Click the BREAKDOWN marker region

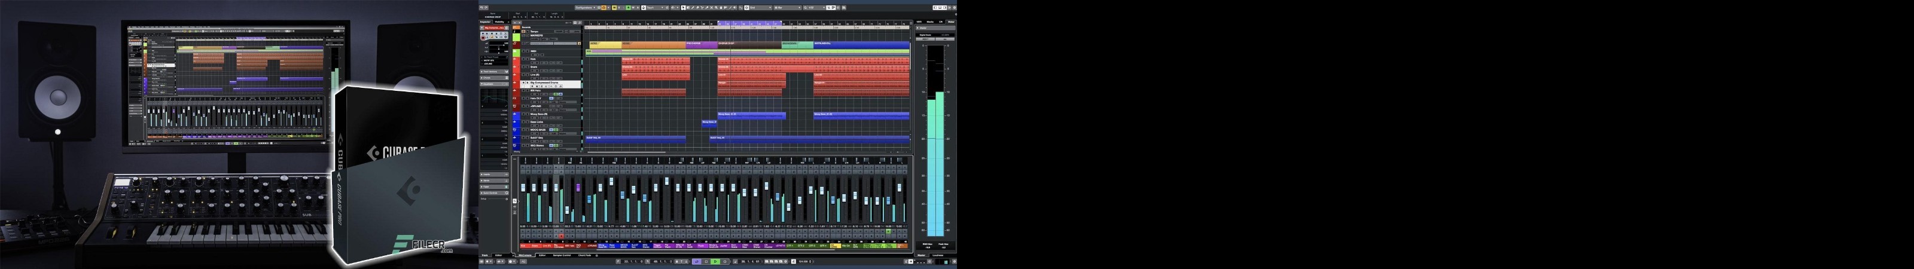(x=798, y=45)
